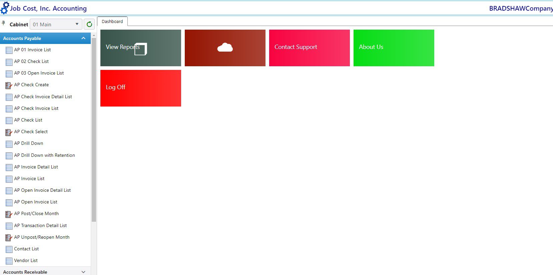This screenshot has width=553, height=275.
Task: Open the Contact List entry
Action: tap(26, 249)
